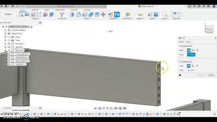The image size is (217, 122).
Task: Show the hidden Joints folder
Action: click(x=9, y=40)
